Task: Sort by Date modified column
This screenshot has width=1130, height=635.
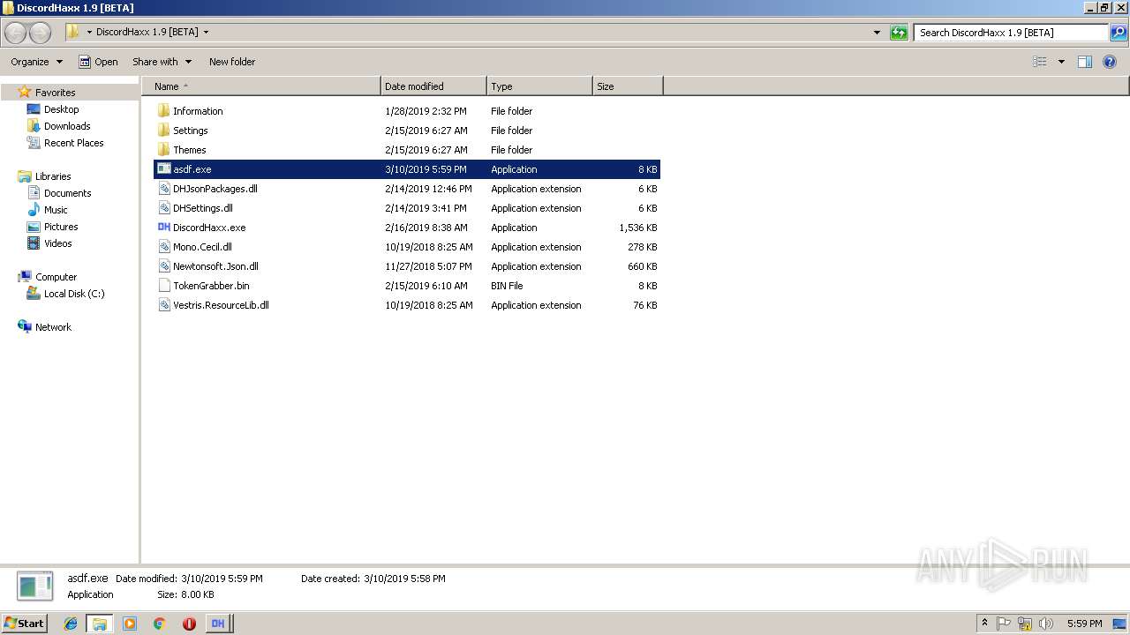Action: 433,86
